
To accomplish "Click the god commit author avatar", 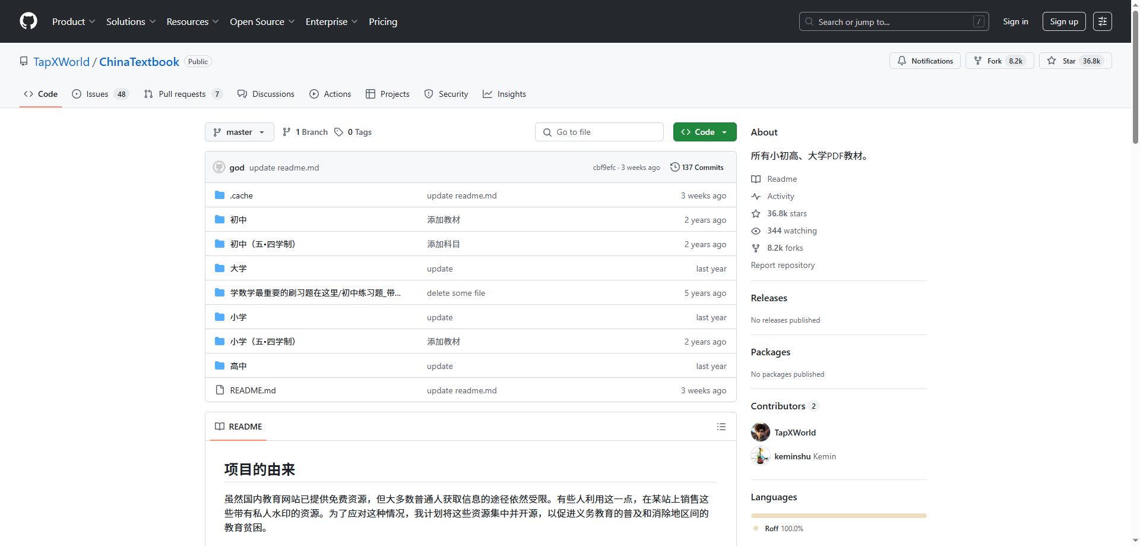I will tap(219, 168).
